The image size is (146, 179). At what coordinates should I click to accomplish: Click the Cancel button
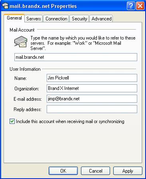pos(95,171)
